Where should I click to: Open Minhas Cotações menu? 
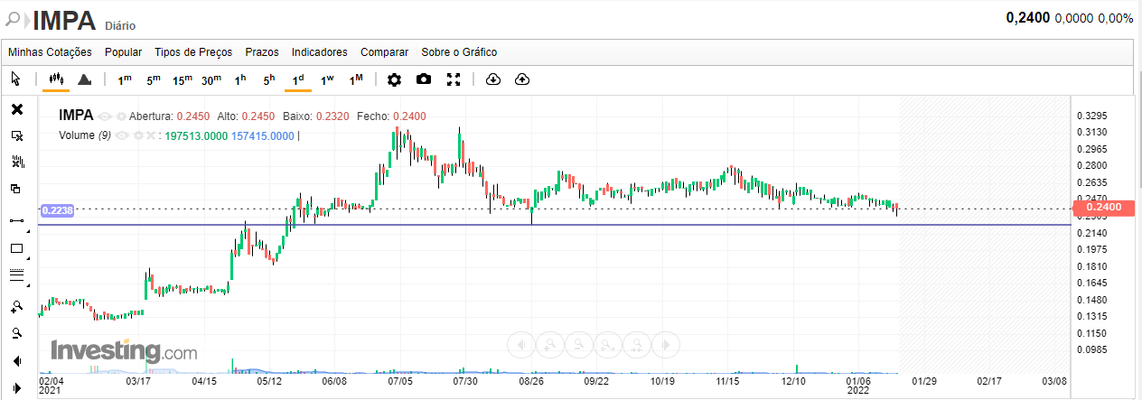50,52
